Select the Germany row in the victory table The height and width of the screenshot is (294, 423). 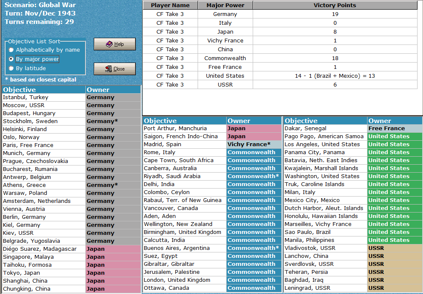(280, 14)
